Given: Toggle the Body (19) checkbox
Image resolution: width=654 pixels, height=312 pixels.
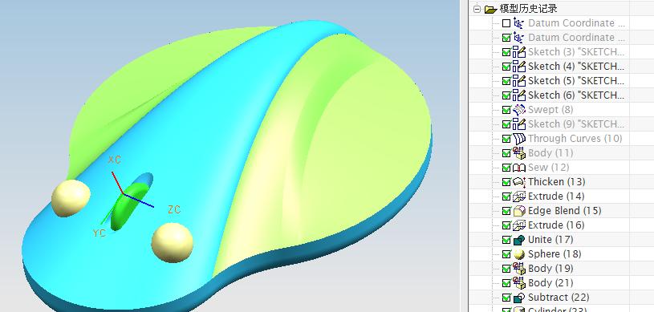Looking at the screenshot, I should click(506, 269).
